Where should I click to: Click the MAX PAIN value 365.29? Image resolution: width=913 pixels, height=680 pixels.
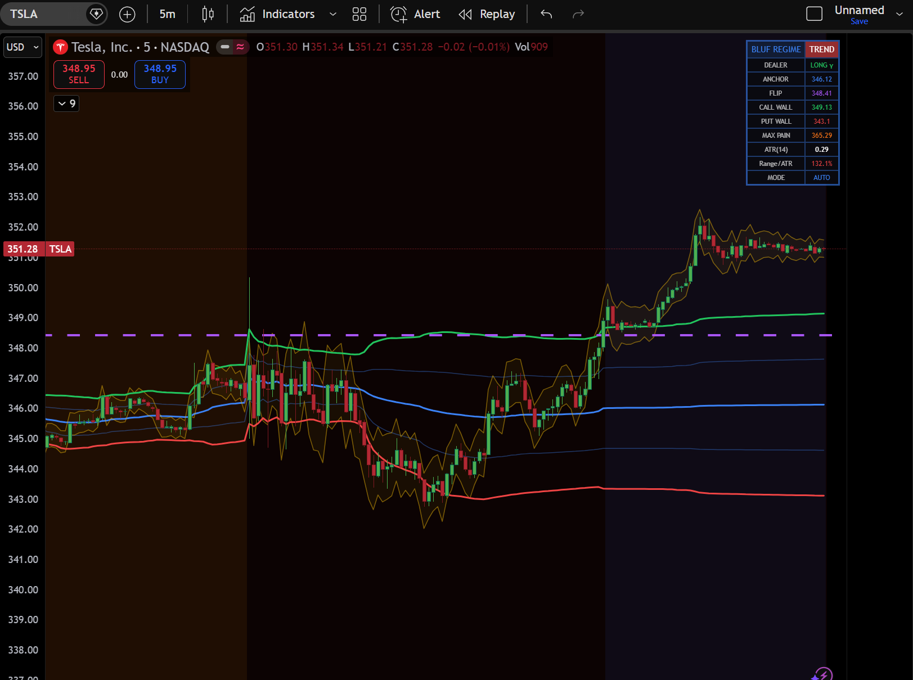pos(822,136)
